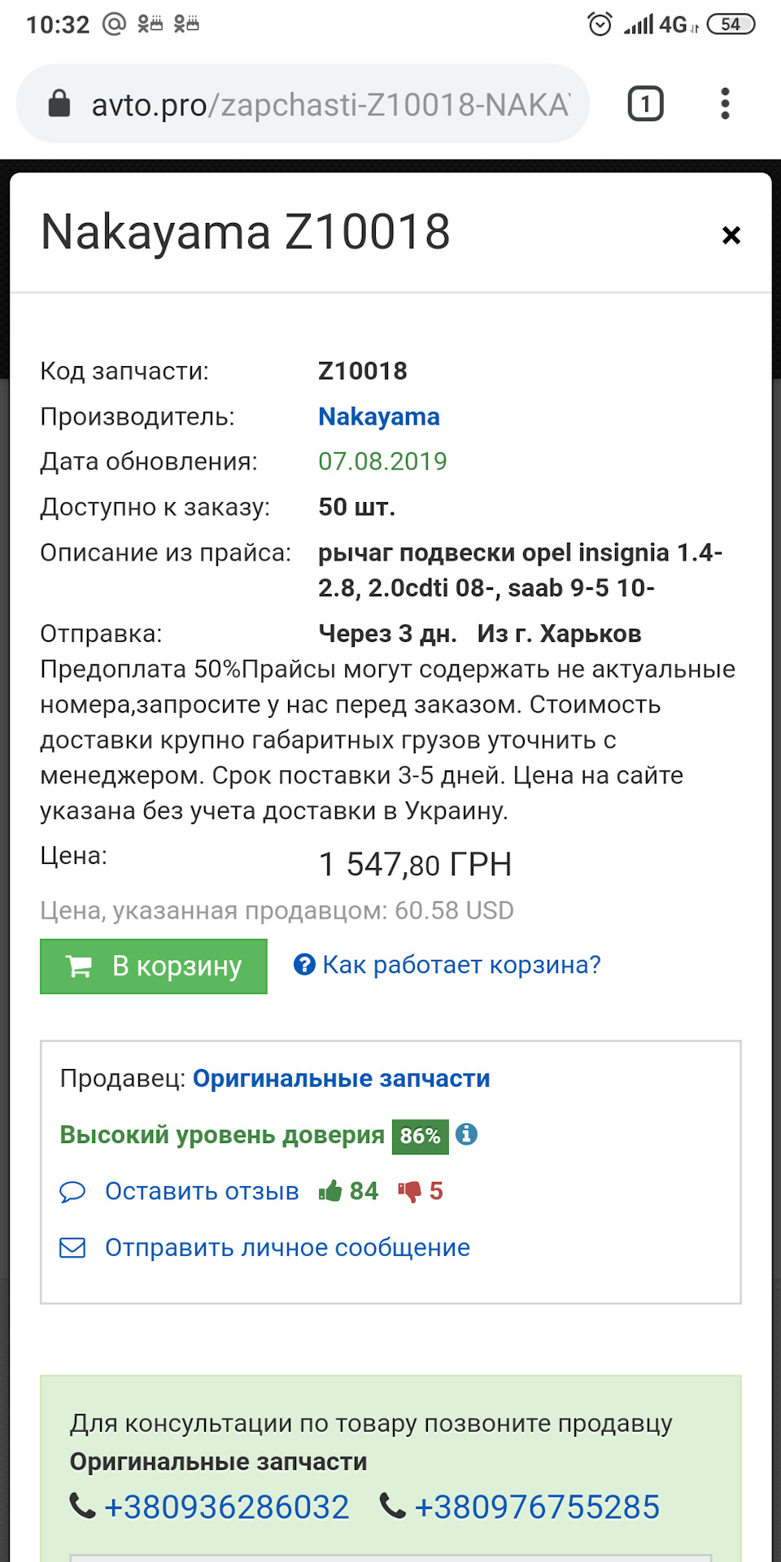
Task: Call seller number +380976755285
Action: click(537, 1507)
